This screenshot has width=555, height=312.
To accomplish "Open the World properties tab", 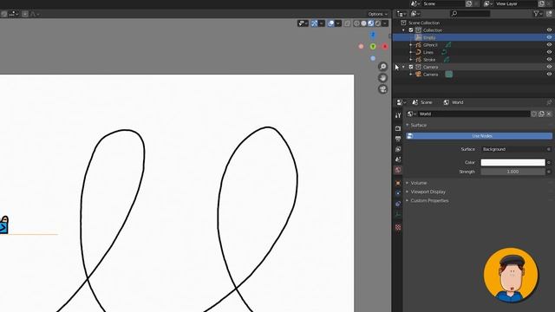I will 398,170.
